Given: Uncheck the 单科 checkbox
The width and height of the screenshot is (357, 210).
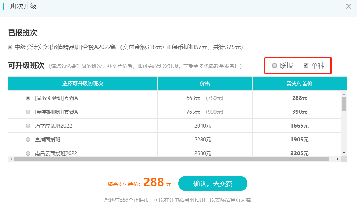Looking at the screenshot, I should pyautogui.click(x=306, y=65).
